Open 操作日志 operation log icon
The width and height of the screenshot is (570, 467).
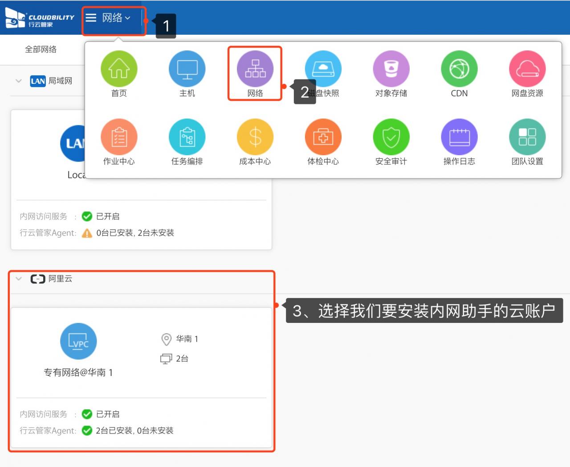click(x=459, y=137)
